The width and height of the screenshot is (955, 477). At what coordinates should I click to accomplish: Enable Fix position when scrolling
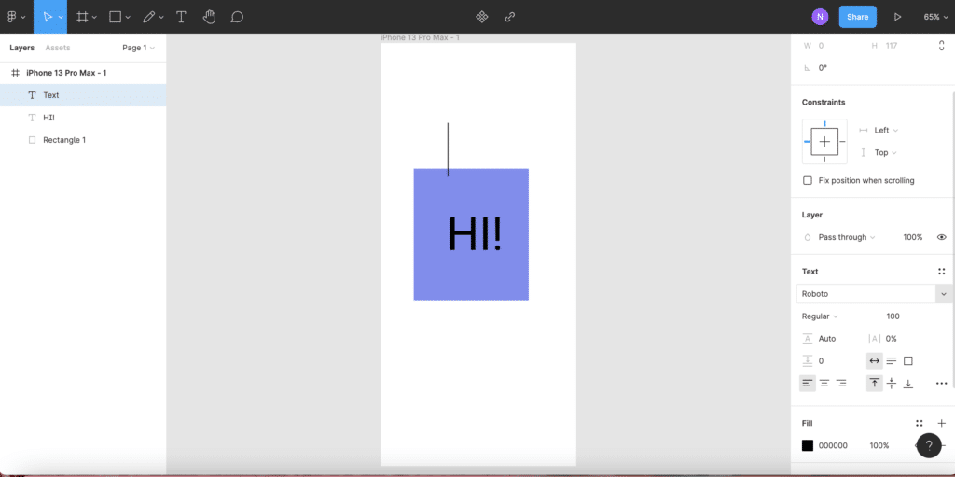tap(808, 180)
